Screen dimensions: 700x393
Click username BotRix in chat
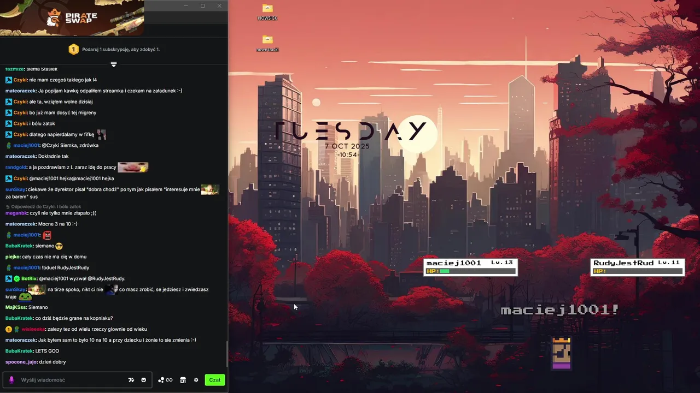29,279
